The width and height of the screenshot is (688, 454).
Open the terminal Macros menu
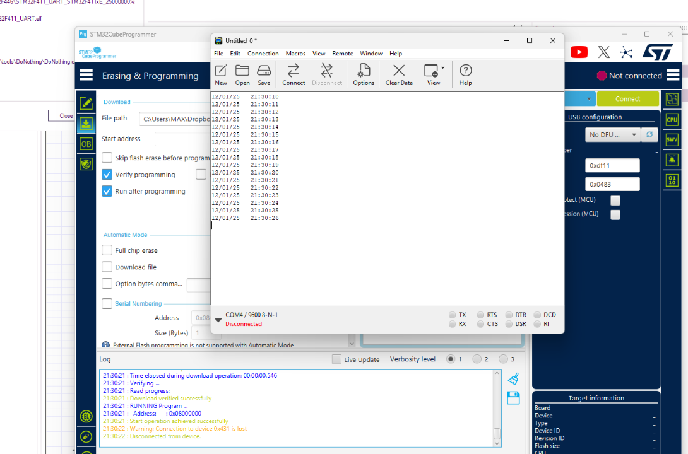click(x=295, y=54)
